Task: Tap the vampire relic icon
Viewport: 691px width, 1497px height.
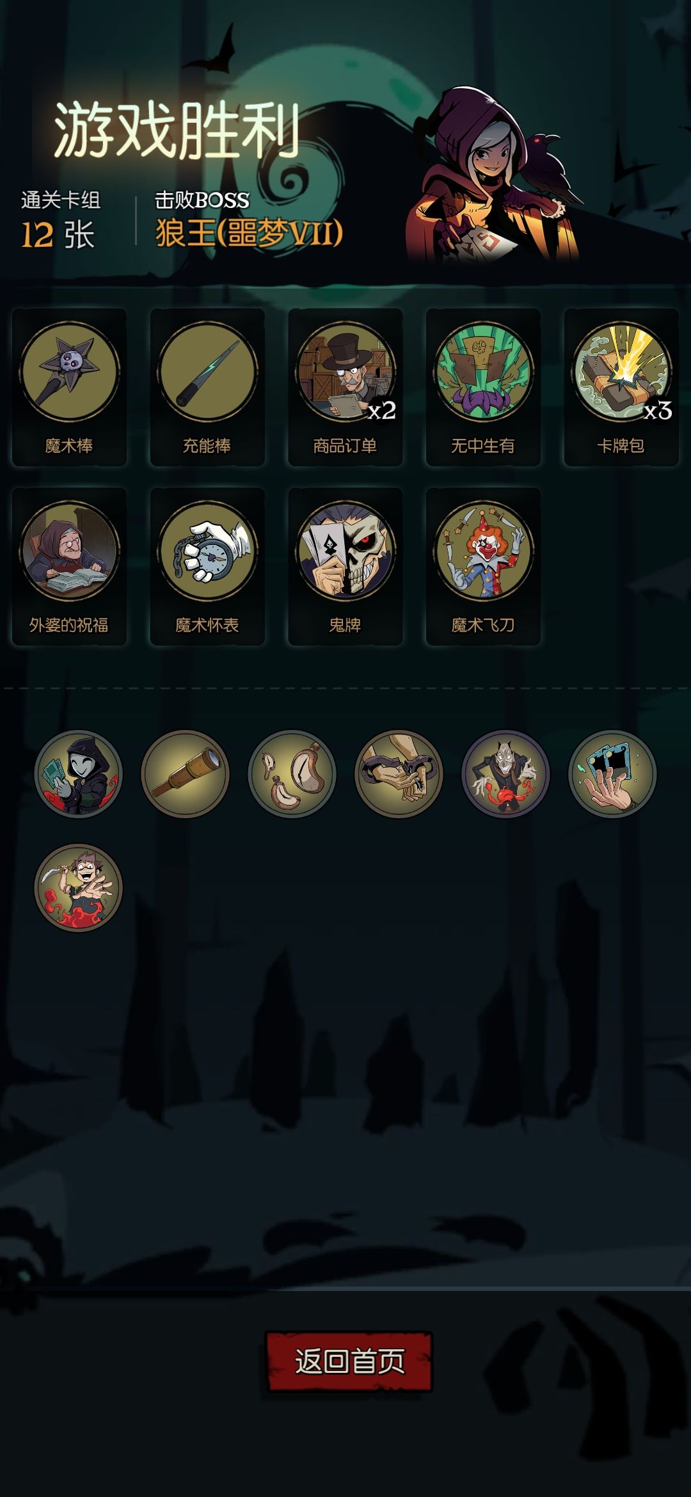Action: click(505, 774)
